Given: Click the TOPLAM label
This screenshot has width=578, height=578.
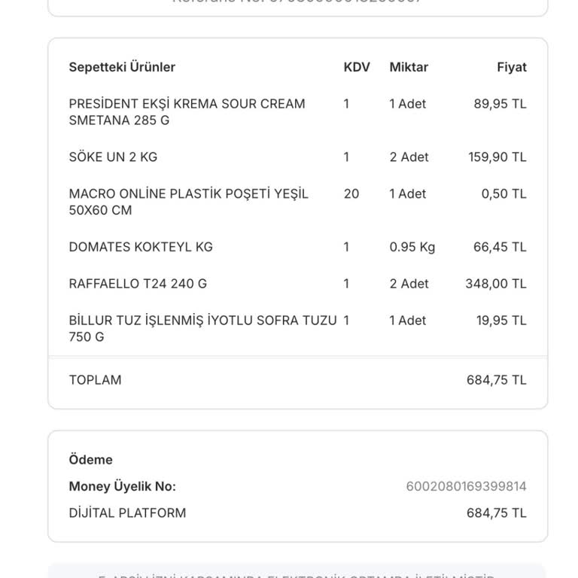Looking at the screenshot, I should point(95,380).
